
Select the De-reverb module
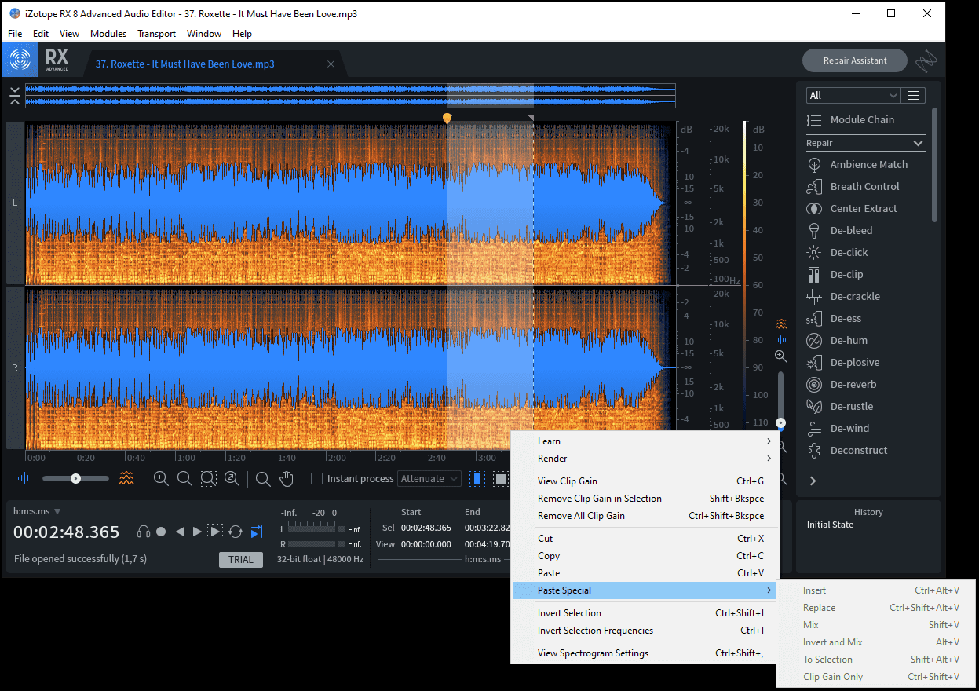[853, 384]
